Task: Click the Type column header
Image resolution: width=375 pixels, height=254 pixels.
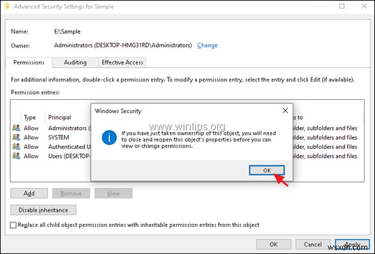Action: [30, 117]
